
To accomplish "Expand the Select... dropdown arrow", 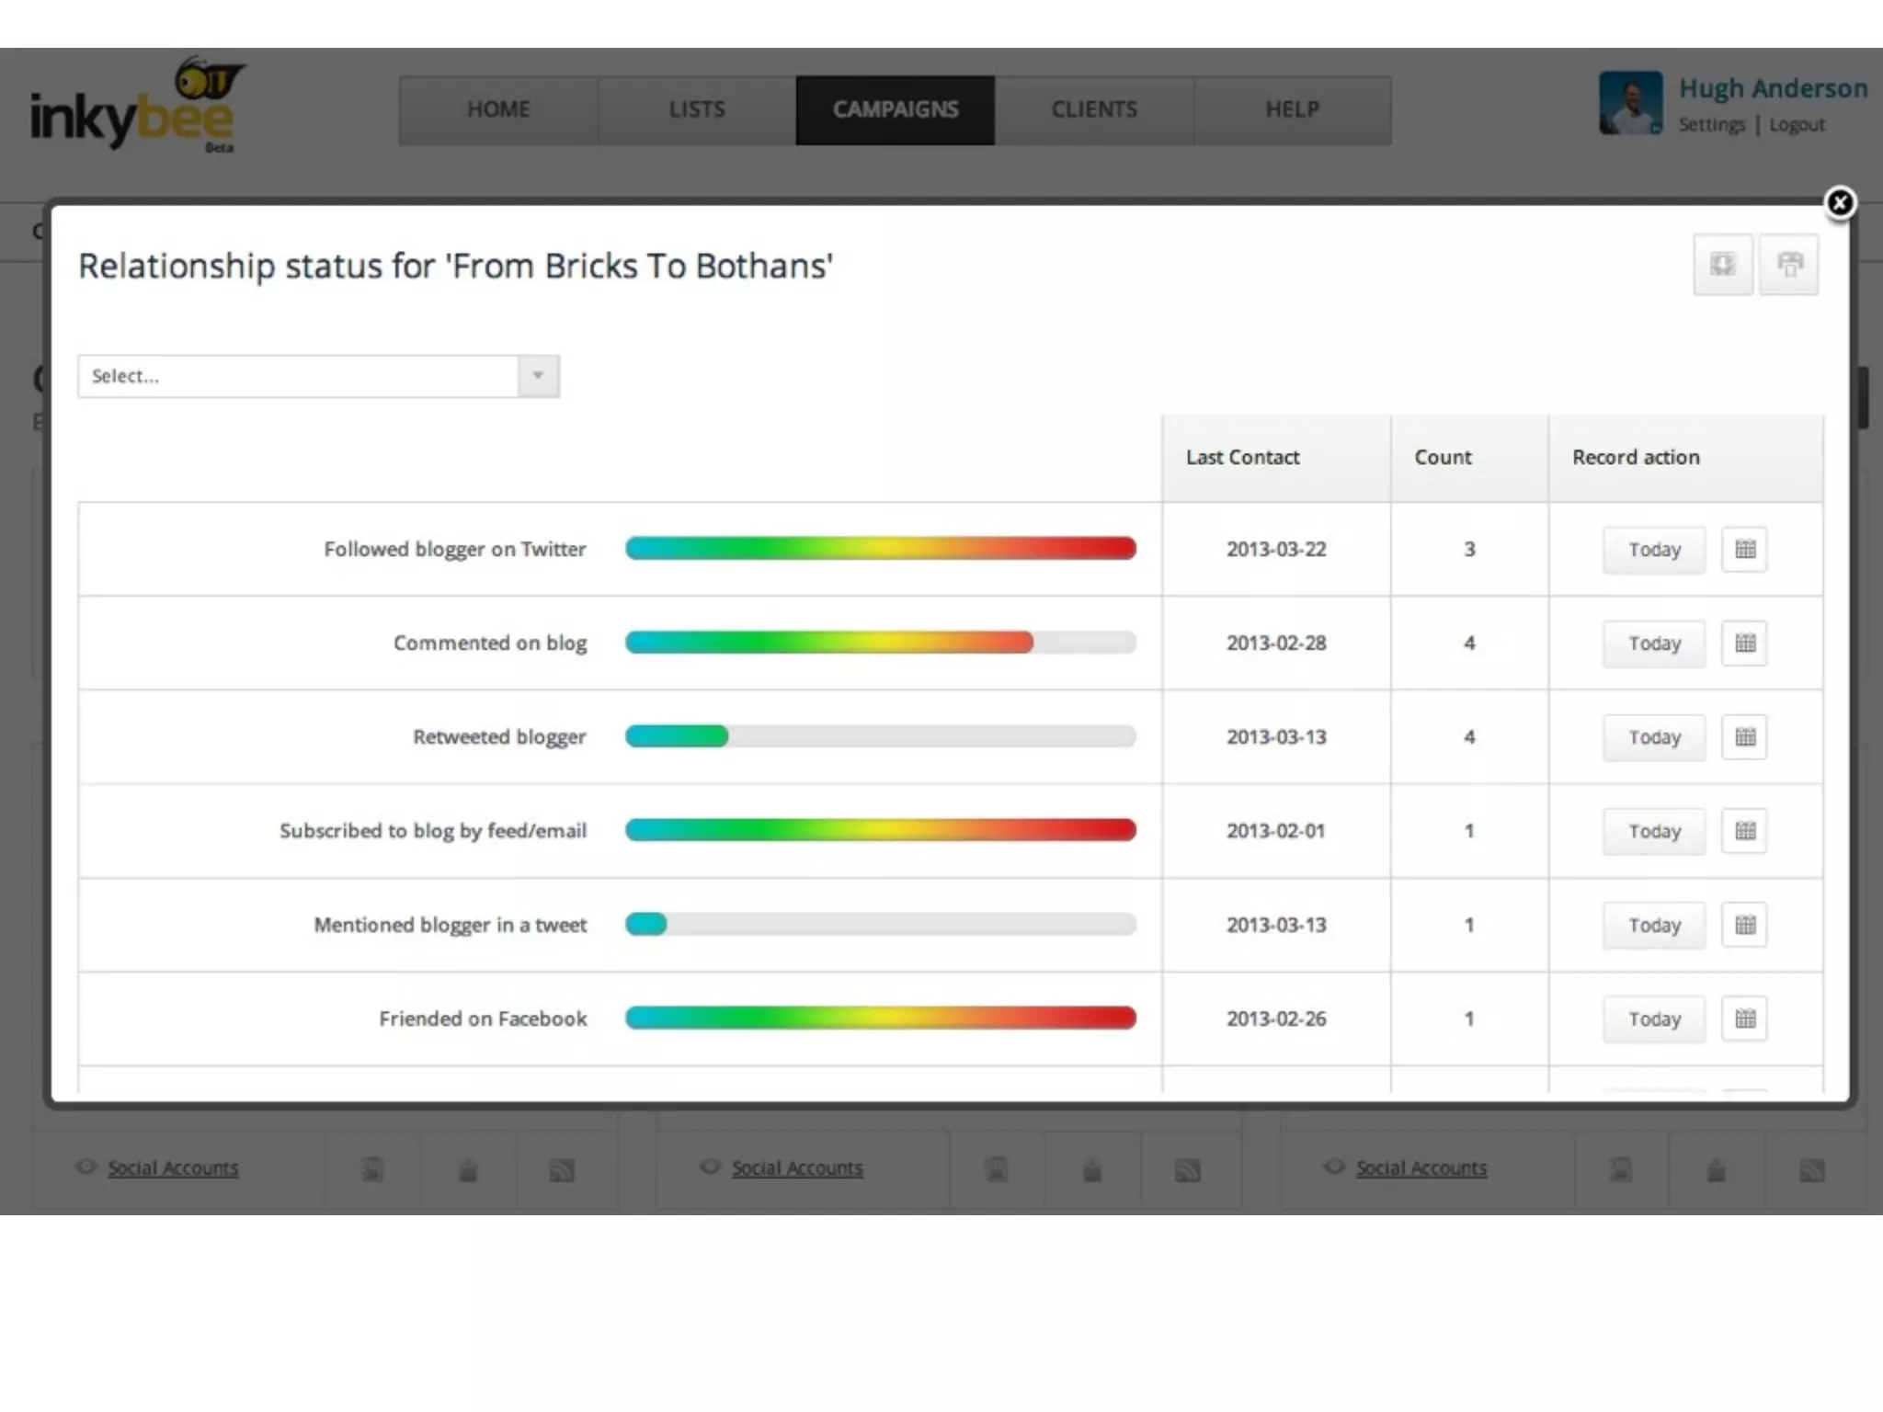I will pos(538,376).
